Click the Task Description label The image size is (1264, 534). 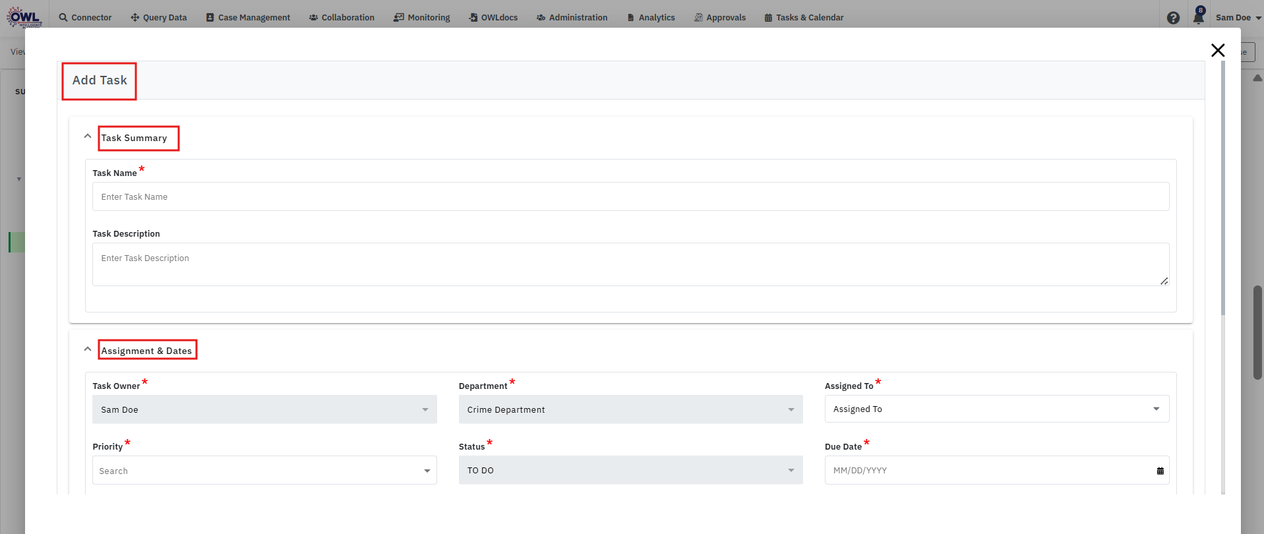tap(126, 233)
